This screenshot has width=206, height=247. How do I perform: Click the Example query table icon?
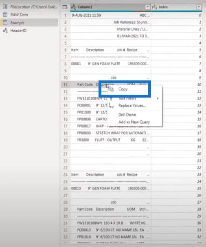click(5, 22)
